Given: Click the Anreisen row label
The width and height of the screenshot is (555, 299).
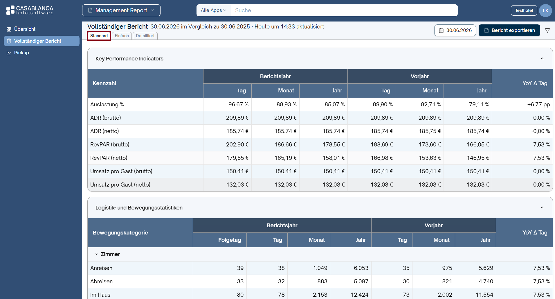Looking at the screenshot, I should pos(101,268).
